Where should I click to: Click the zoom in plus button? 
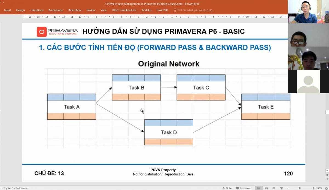(x=314, y=188)
